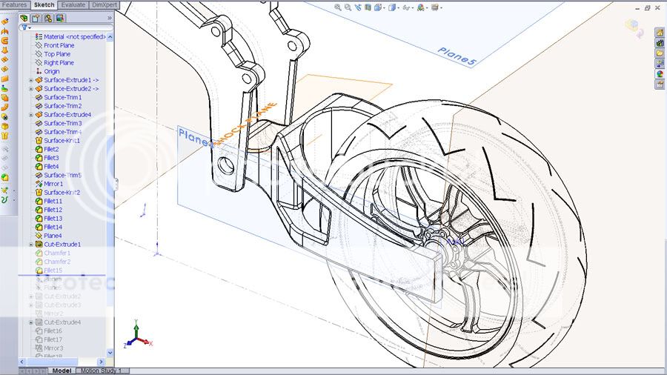Click the Plane5 label in viewport
Viewport: 667px width, 375px height.
[x=457, y=56]
